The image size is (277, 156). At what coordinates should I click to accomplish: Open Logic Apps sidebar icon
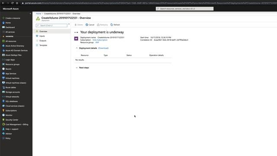pyautogui.click(x=3, y=60)
